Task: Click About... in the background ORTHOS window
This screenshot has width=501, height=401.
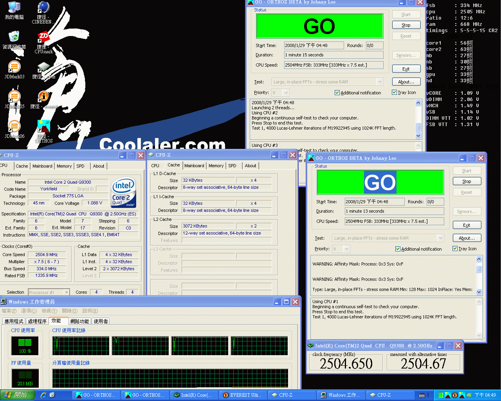Action: (406, 82)
